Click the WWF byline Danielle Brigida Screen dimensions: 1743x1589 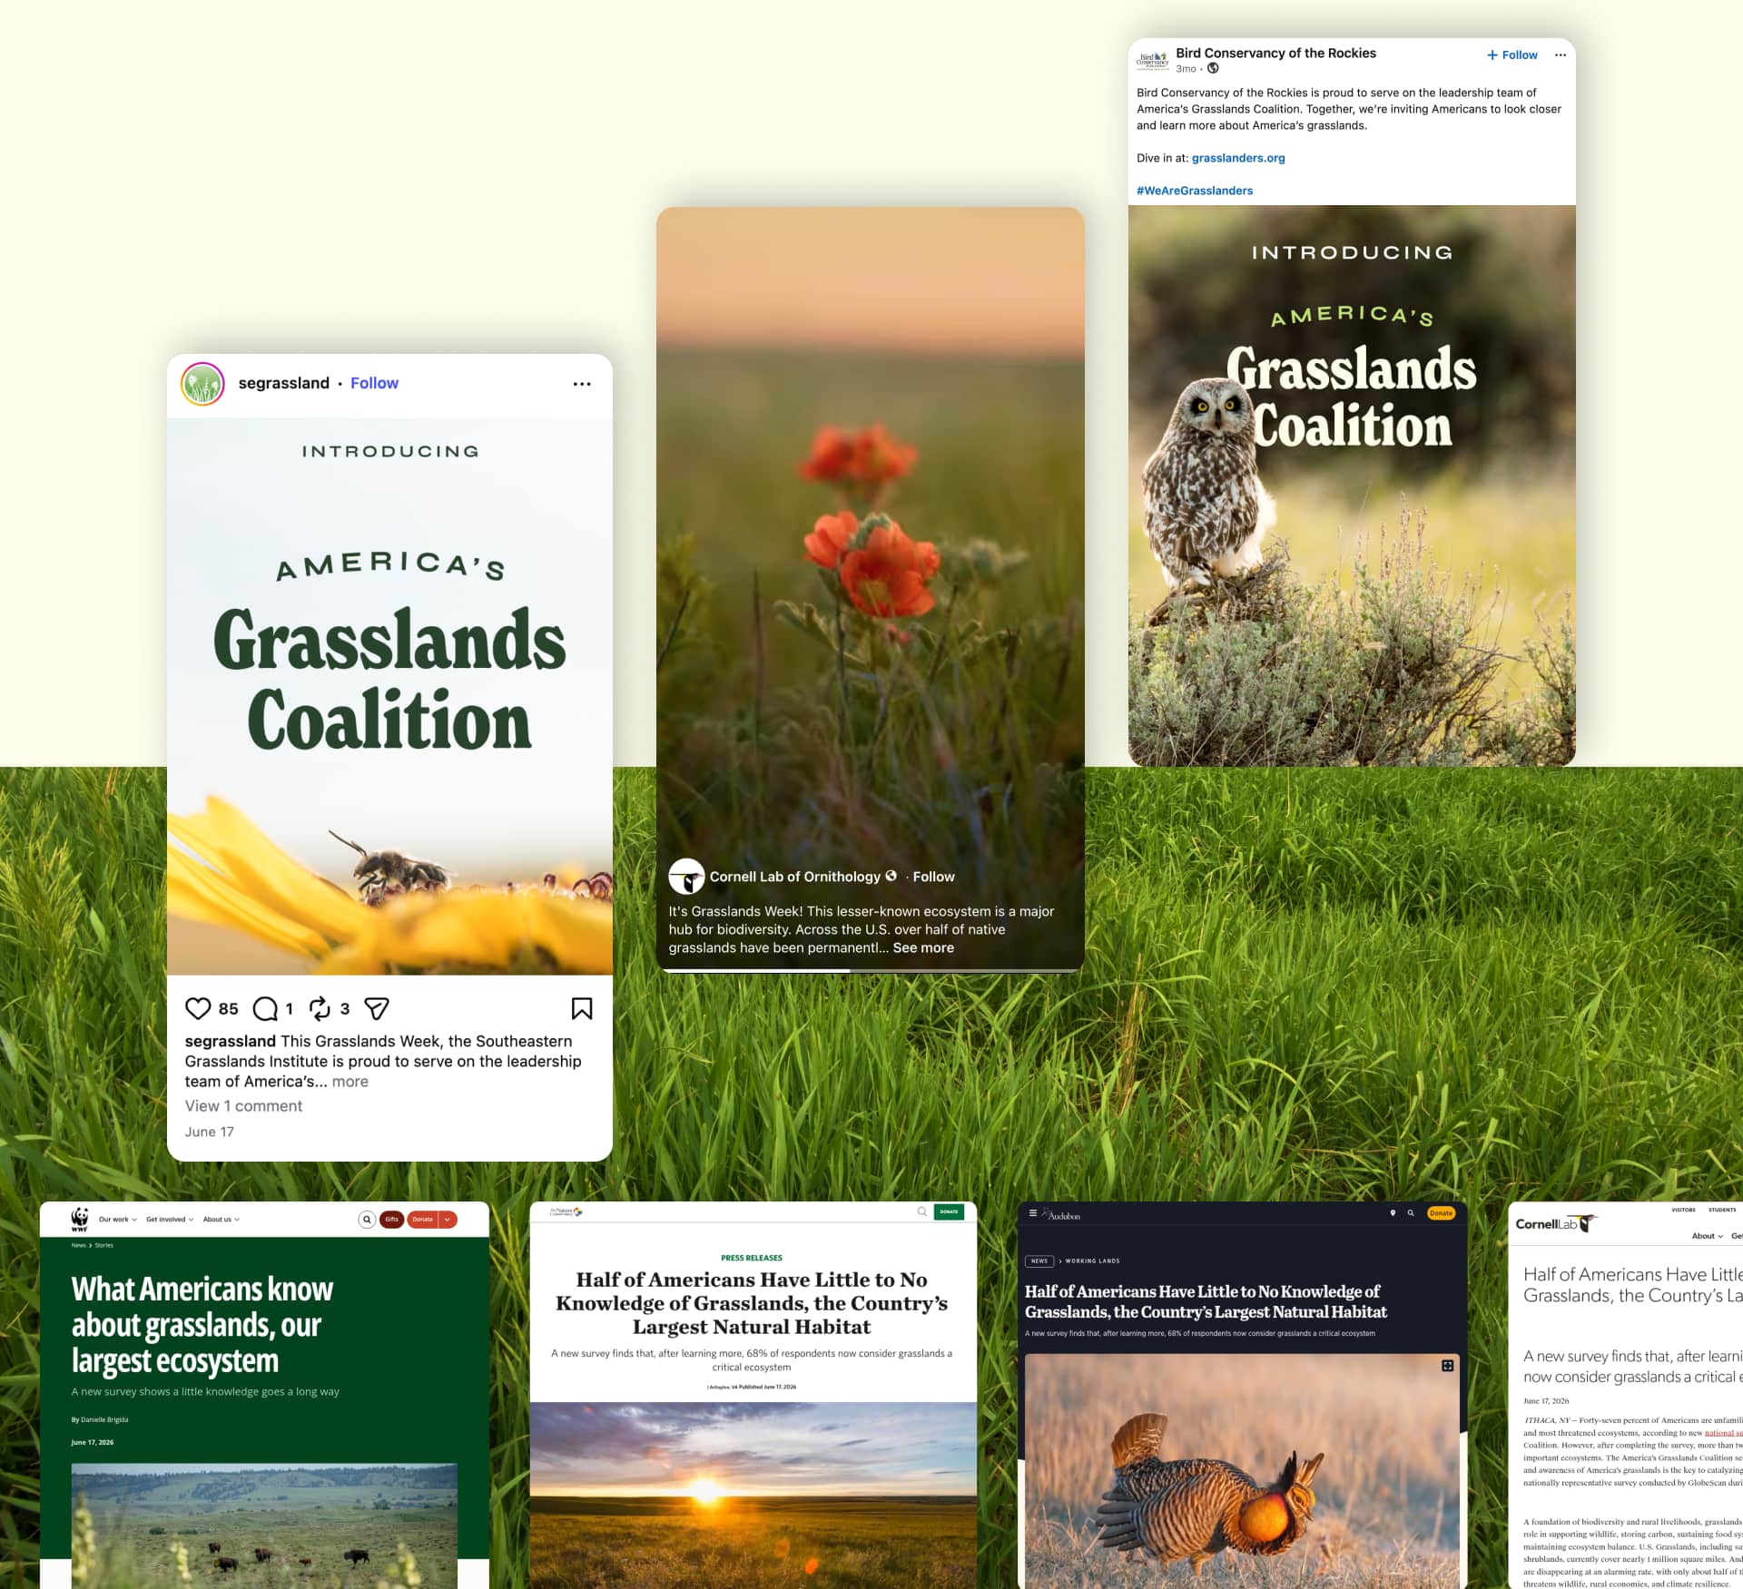pyautogui.click(x=104, y=1420)
